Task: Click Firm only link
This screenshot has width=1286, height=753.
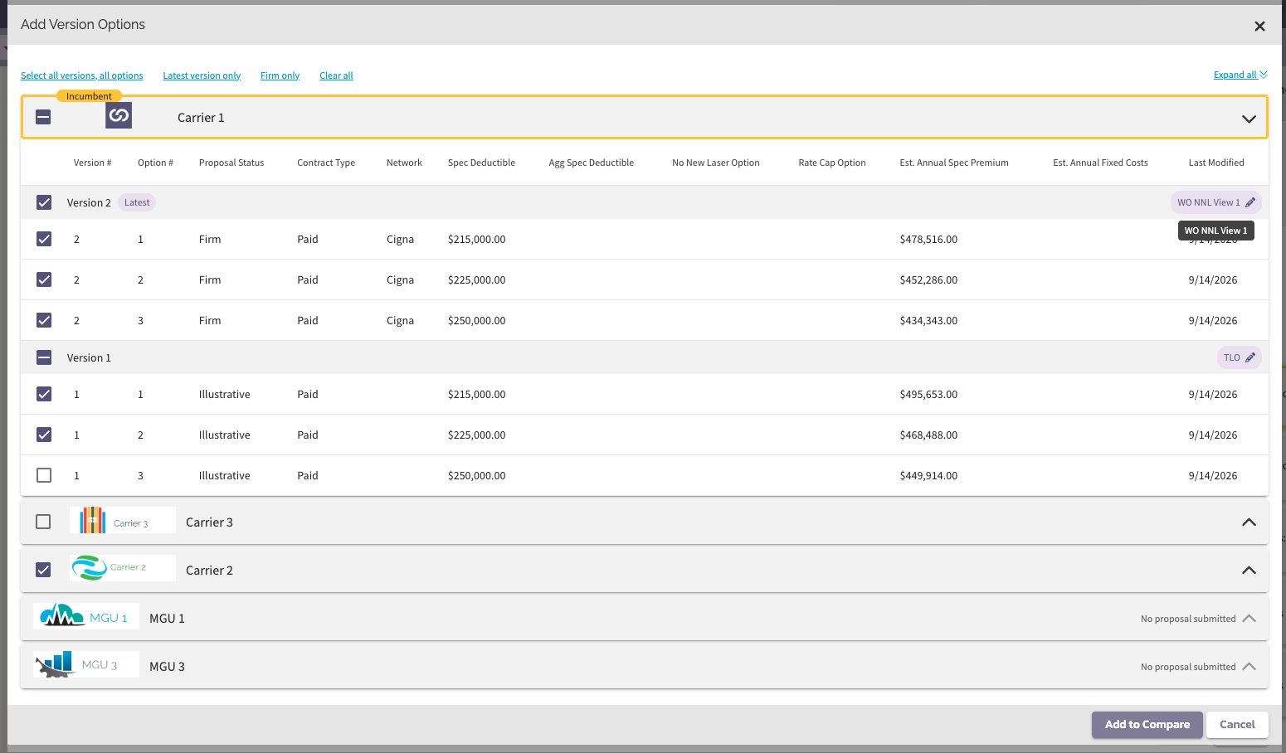Action: pos(280,75)
